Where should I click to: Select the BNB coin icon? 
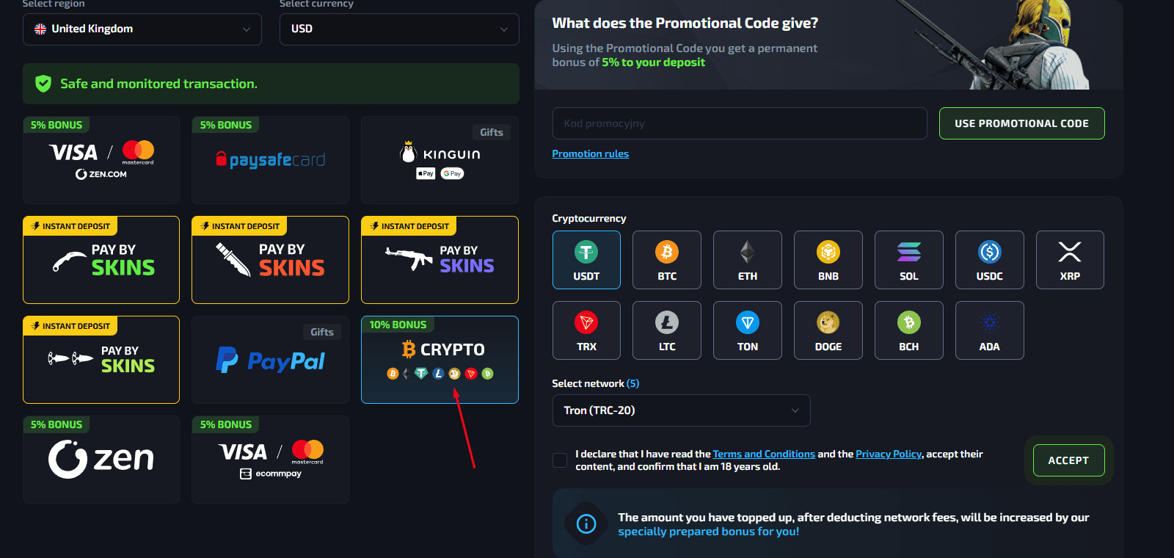coord(828,260)
